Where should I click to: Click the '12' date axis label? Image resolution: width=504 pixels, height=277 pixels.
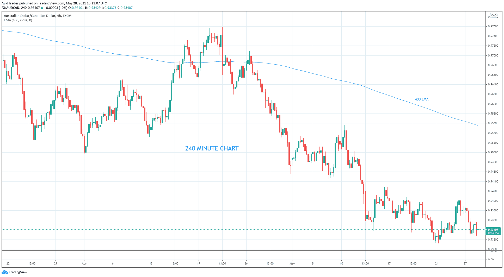pos(151,263)
